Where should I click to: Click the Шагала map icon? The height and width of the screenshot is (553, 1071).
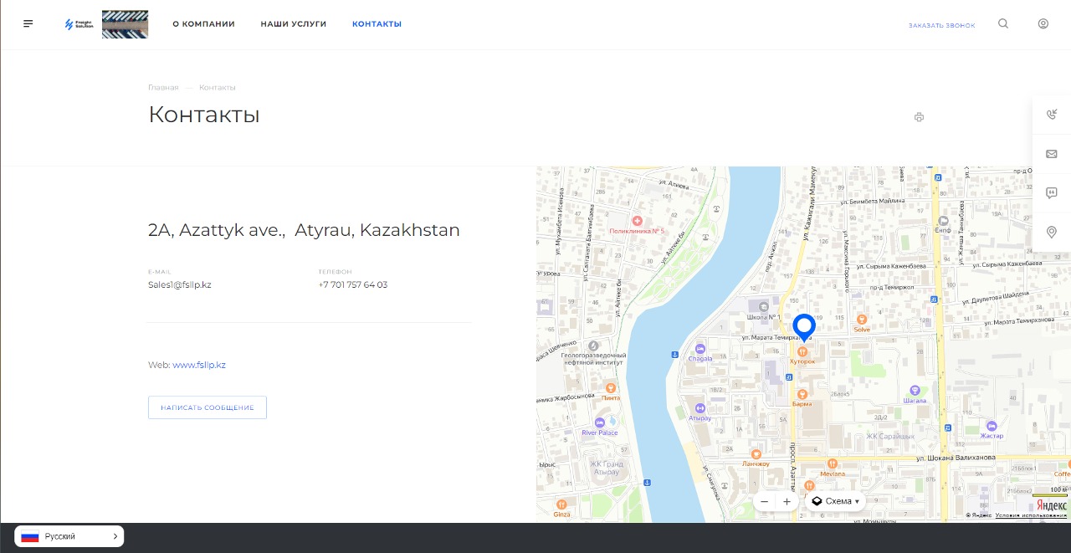915,390
